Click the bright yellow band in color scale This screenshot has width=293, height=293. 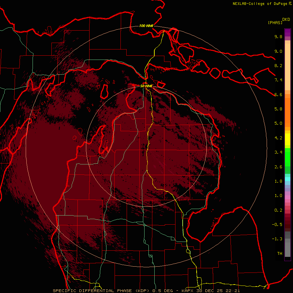[x=287, y=139]
